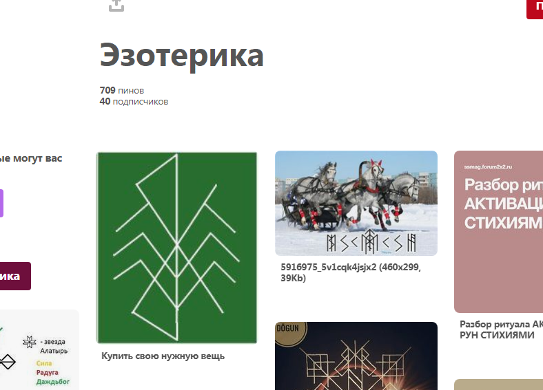Viewport: 543px width, 390px height.
Task: Click the dark maroon button ending in 'ика'
Action: (15, 276)
